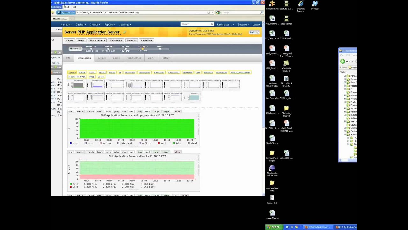Select the capture-1.c... desktop file icon

pos(286,5)
